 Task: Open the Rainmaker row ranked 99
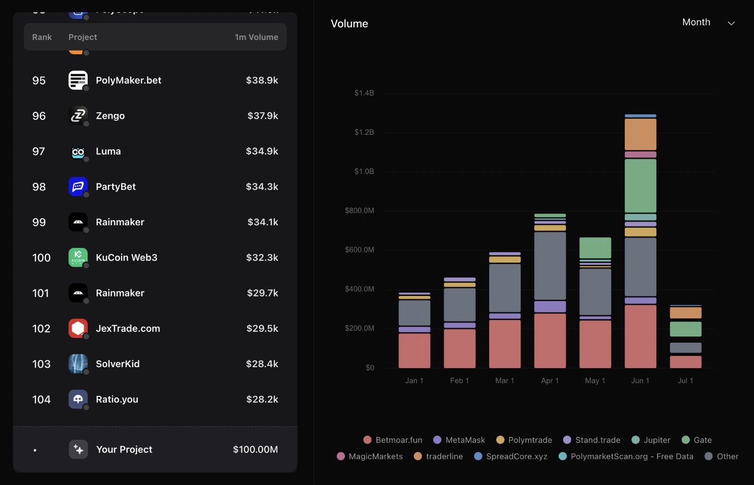pyautogui.click(x=155, y=222)
